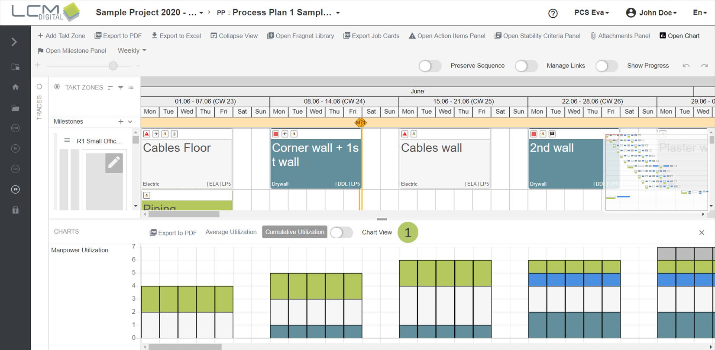Image resolution: width=715 pixels, height=350 pixels.
Task: Turn on the Manage Links toggle
Action: click(x=526, y=66)
